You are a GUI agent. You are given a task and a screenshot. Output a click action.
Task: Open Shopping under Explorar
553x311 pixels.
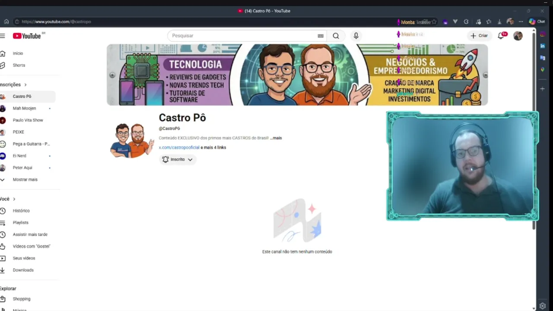(21, 299)
